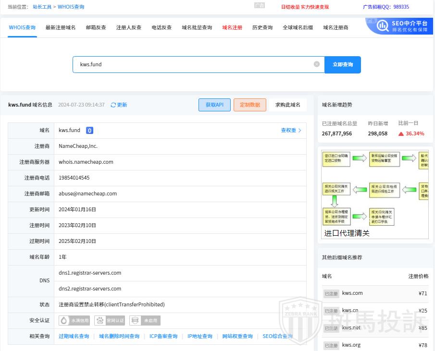Open the 过期域名查询 link
Image resolution: width=435 pixels, height=351 pixels.
tap(74, 336)
